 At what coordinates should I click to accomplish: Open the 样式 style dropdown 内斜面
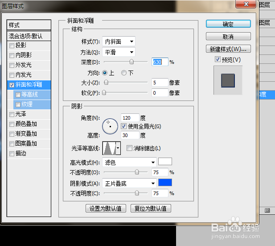[119, 42]
